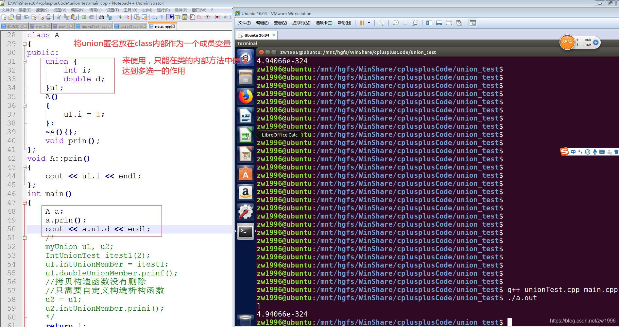Undo with the green arrow icon
This screenshot has height=327, width=619.
click(x=84, y=17)
